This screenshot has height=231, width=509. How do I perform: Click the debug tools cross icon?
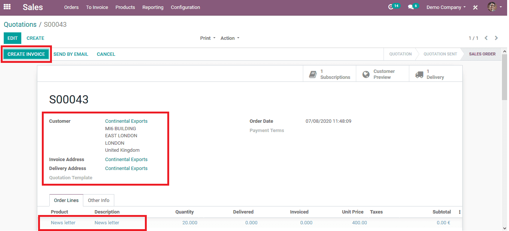[475, 7]
